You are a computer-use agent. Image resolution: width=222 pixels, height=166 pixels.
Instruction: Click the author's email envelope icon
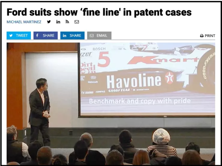click(x=77, y=22)
